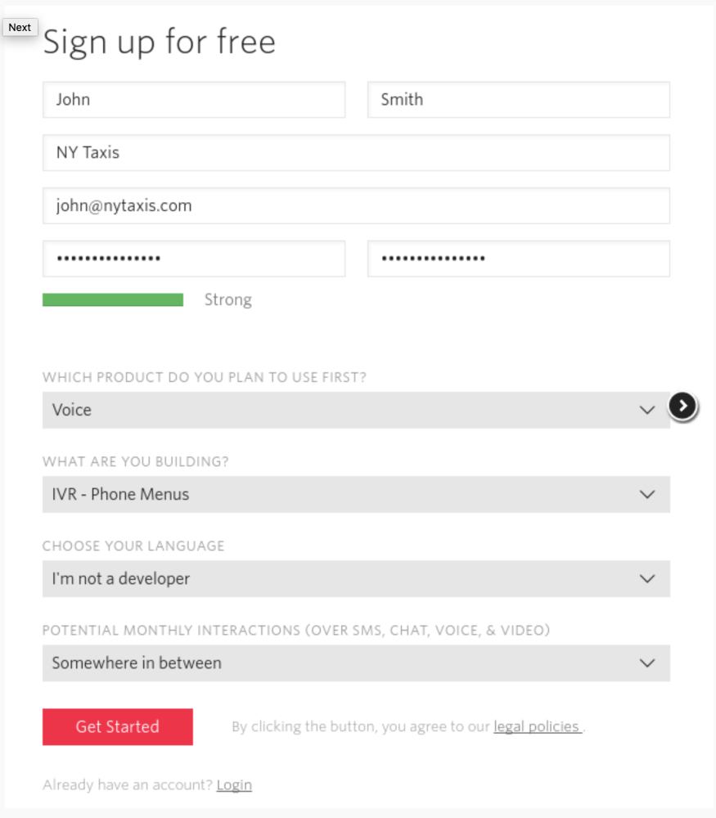Select the company field with NY Taxis

356,153
